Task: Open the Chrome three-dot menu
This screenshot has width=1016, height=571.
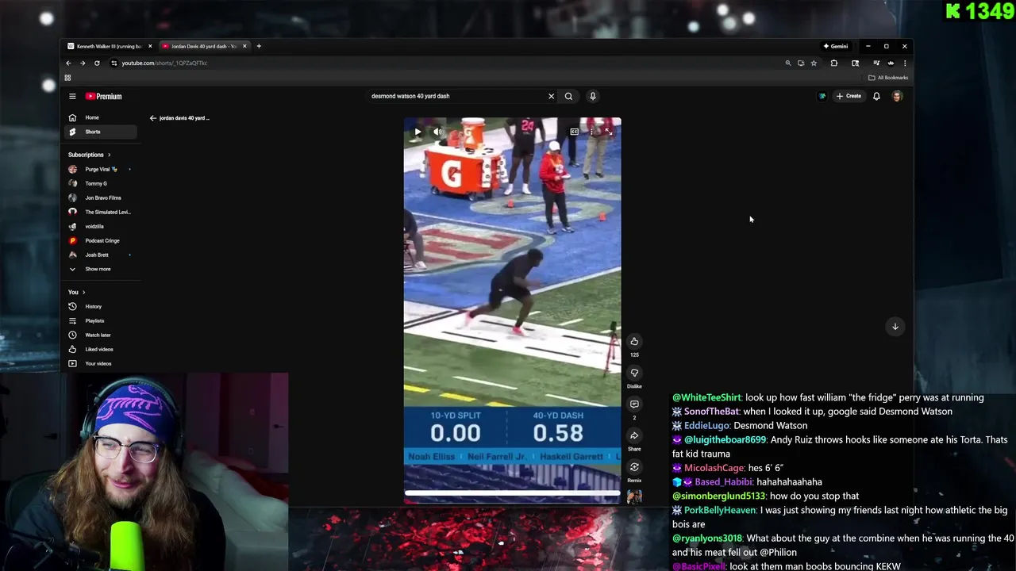Action: [x=905, y=63]
